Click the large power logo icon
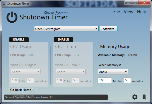The image size is (152, 104). click(12, 17)
